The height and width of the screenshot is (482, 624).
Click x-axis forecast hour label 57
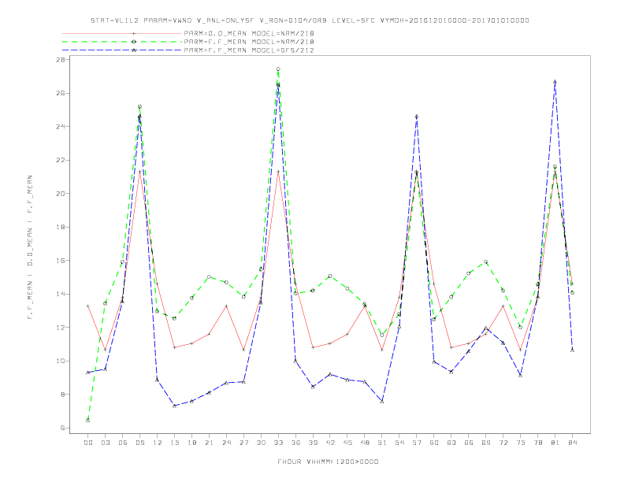[x=417, y=443]
